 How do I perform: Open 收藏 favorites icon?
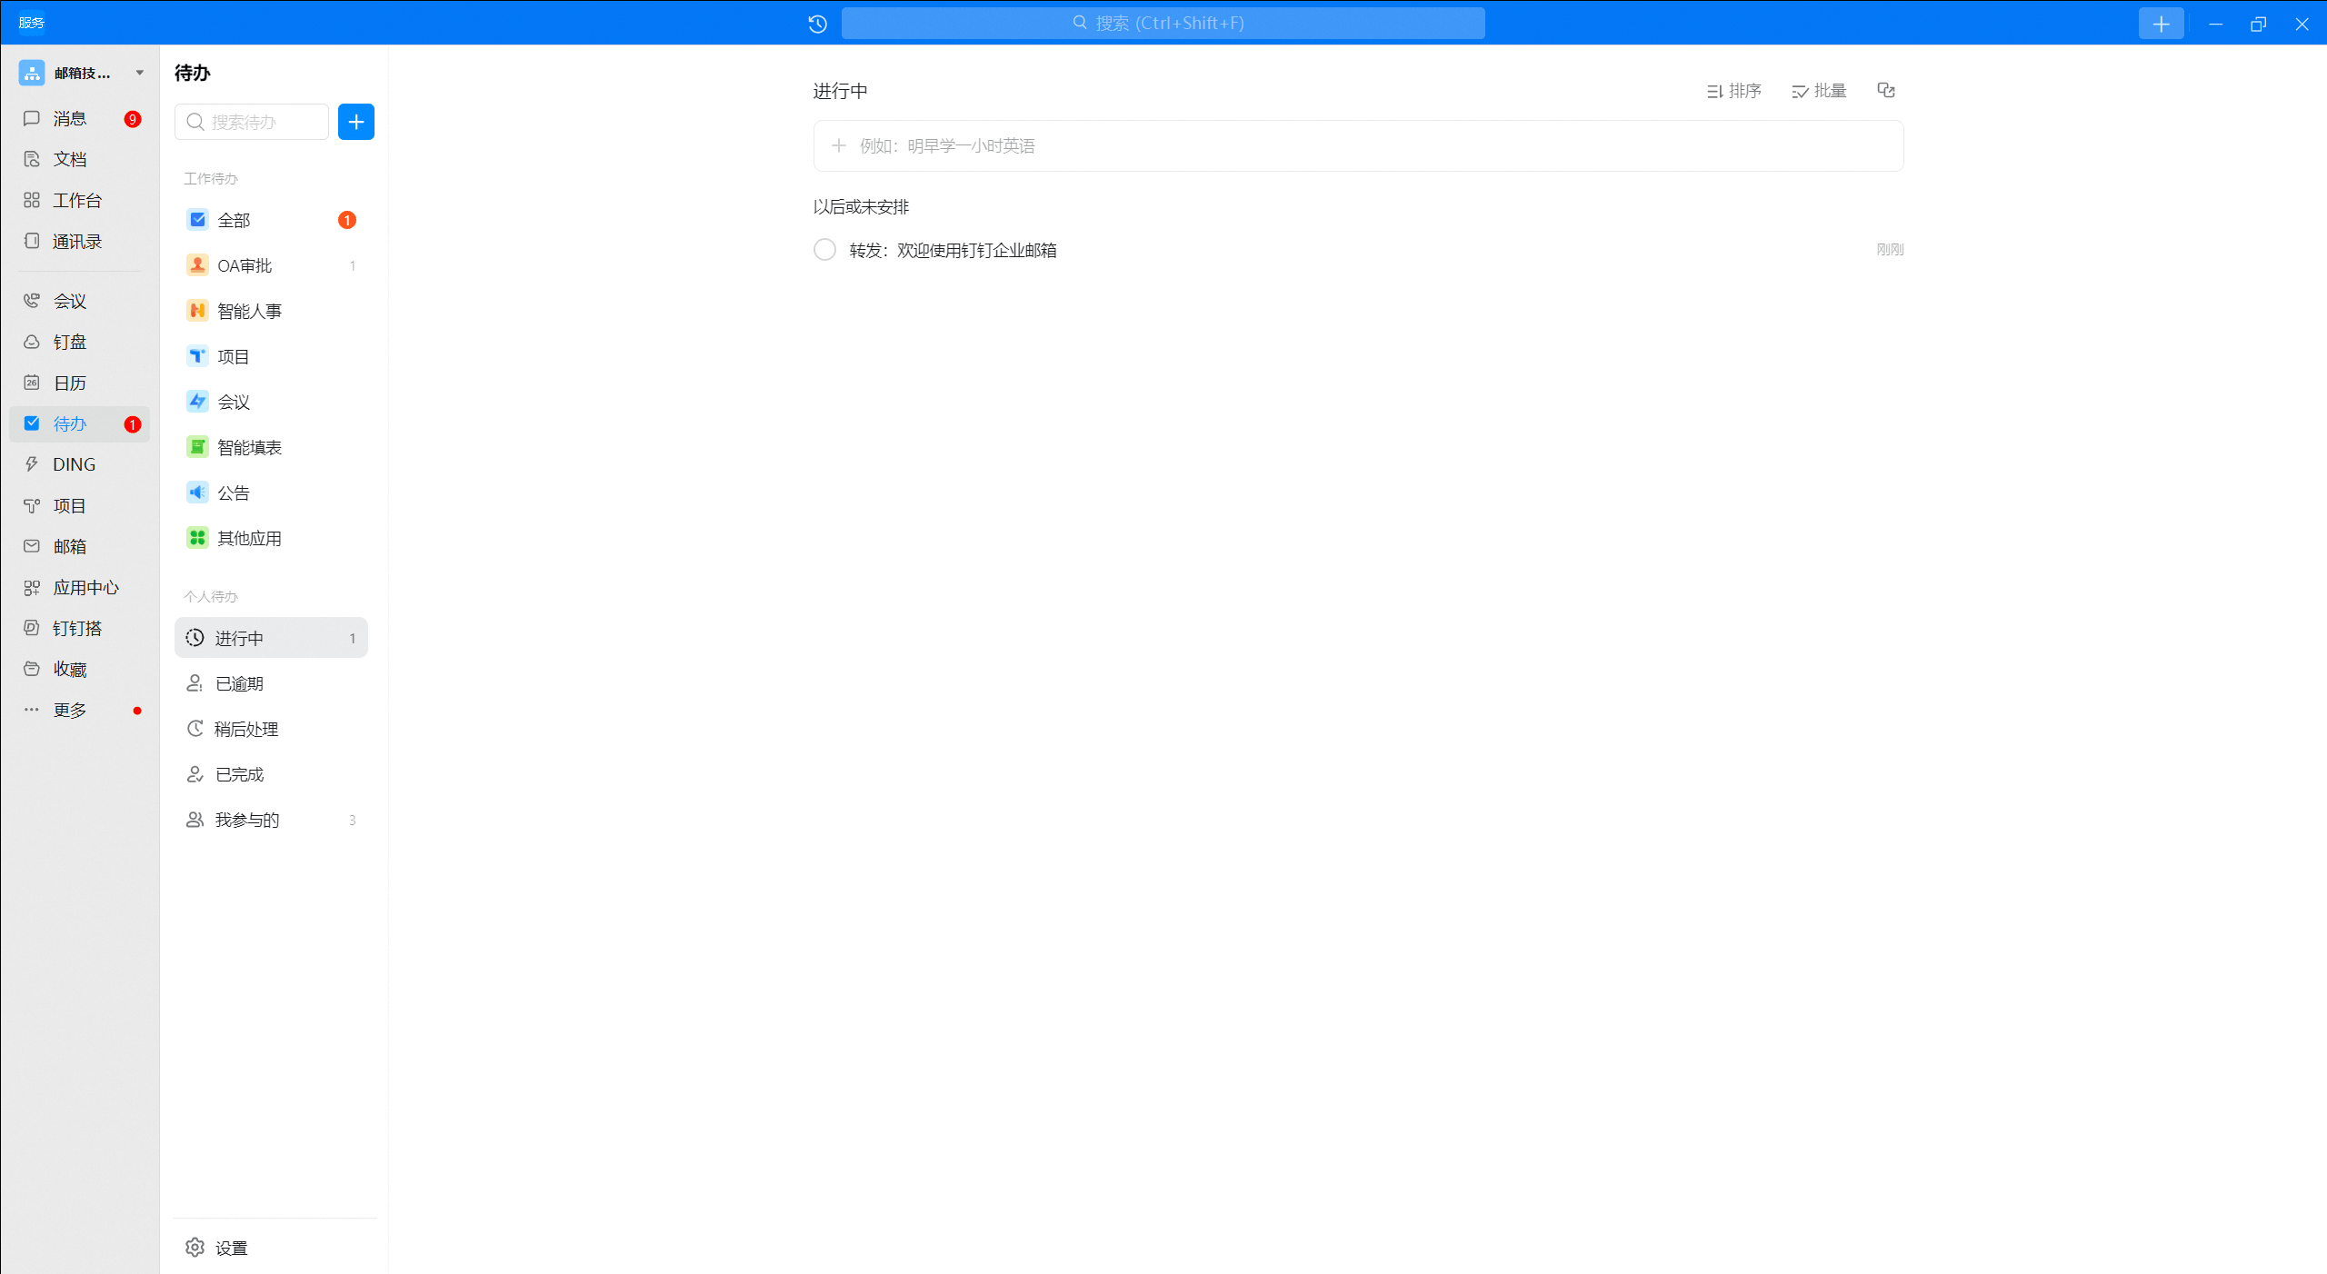(x=32, y=669)
